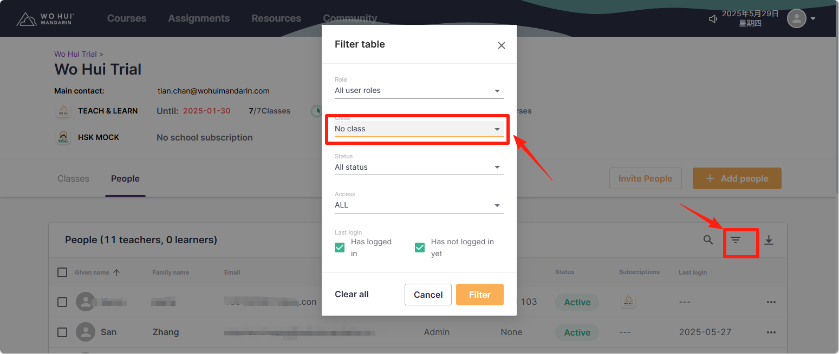Uncheck the Has logged in checkbox
Screen dimensions: 839x354
click(340, 248)
